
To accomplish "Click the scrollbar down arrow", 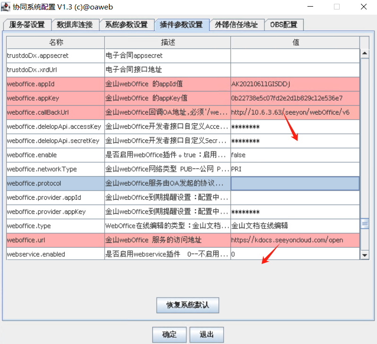I will (364, 255).
